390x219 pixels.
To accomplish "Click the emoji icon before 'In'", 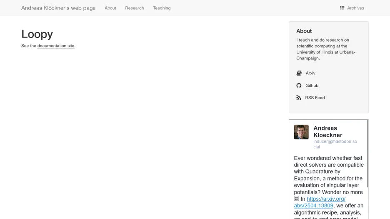I will pyautogui.click(x=297, y=198).
